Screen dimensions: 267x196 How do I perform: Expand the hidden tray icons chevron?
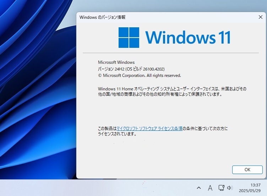(x=199, y=188)
